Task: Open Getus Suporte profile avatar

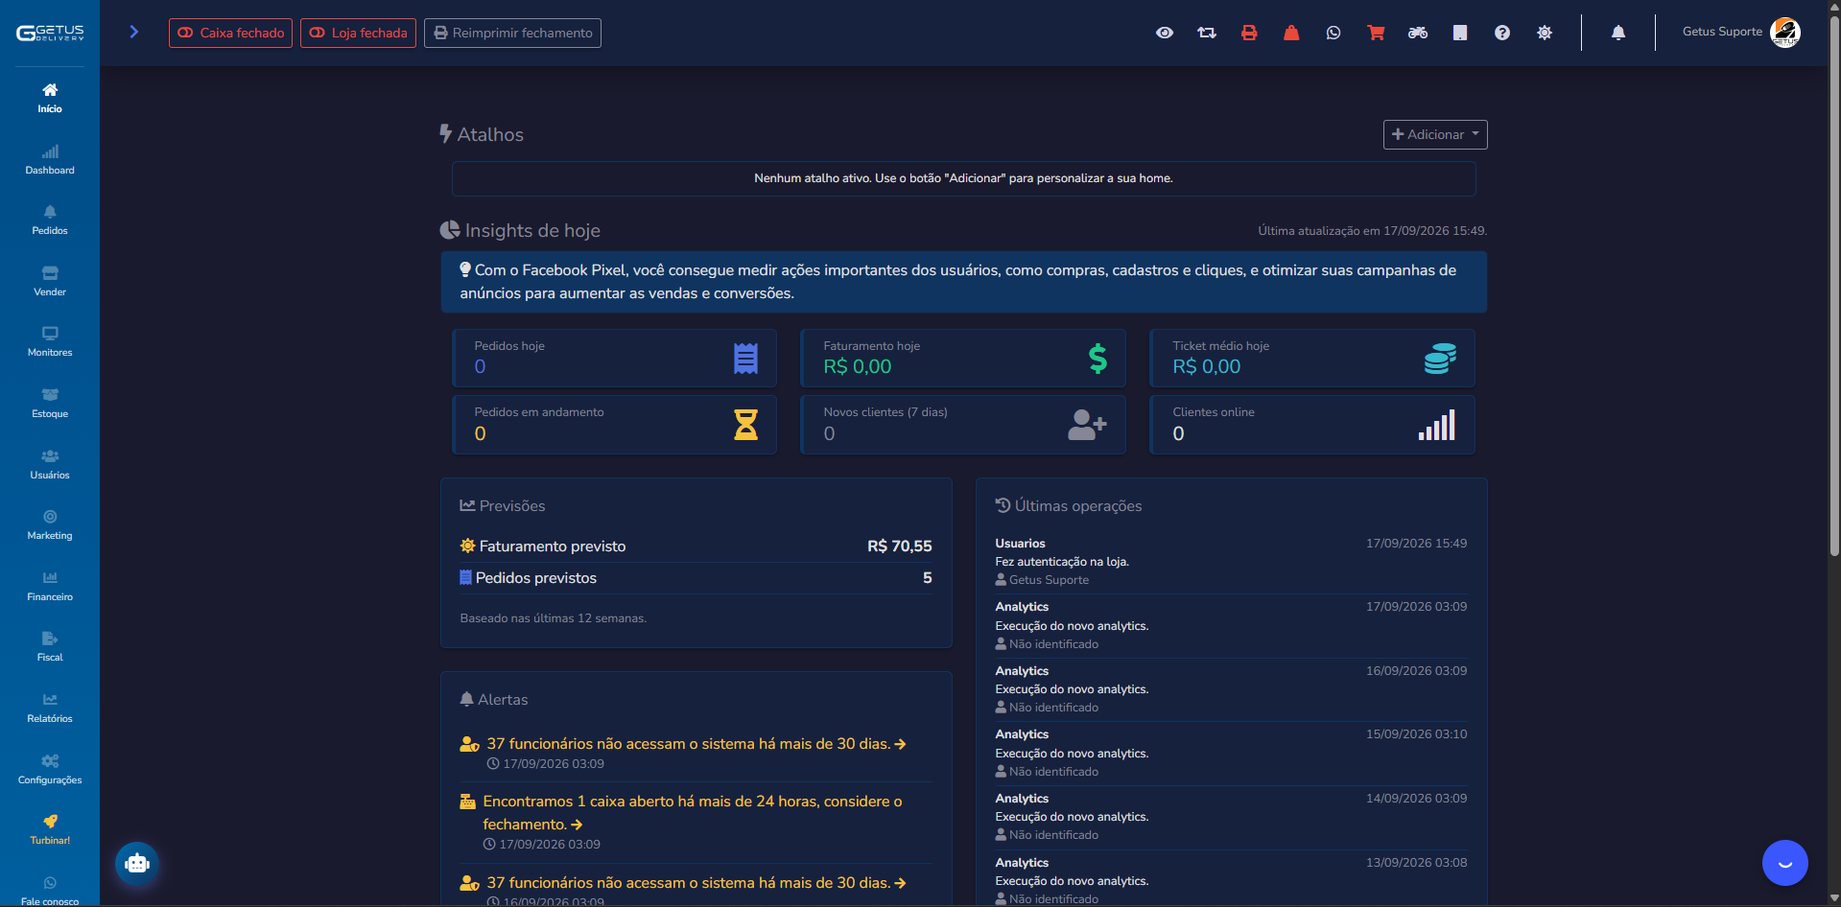Action: (1785, 33)
